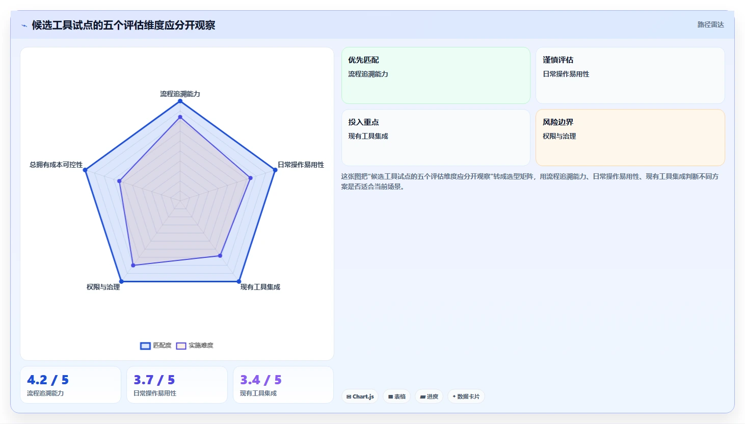Screen dimensions: 745x424
Task: Click the page title 候选工具试点的五个评估维度应分开观察
Action: pos(123,25)
